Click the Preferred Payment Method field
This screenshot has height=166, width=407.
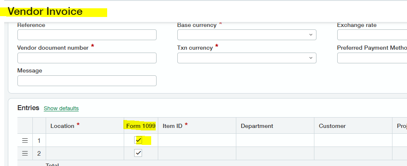tap(372, 58)
